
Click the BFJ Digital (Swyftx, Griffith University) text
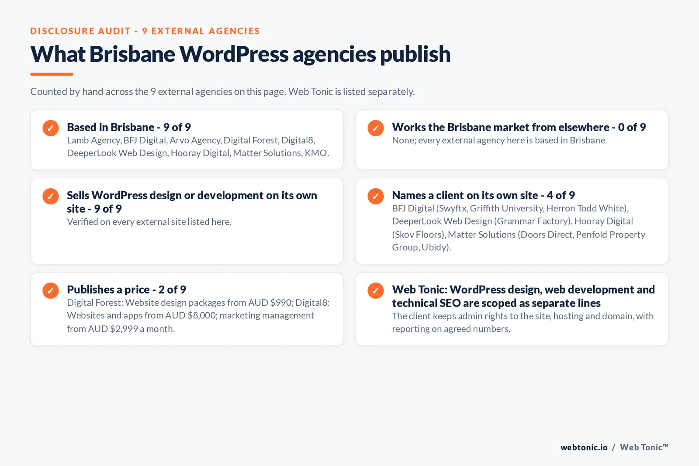click(x=519, y=228)
